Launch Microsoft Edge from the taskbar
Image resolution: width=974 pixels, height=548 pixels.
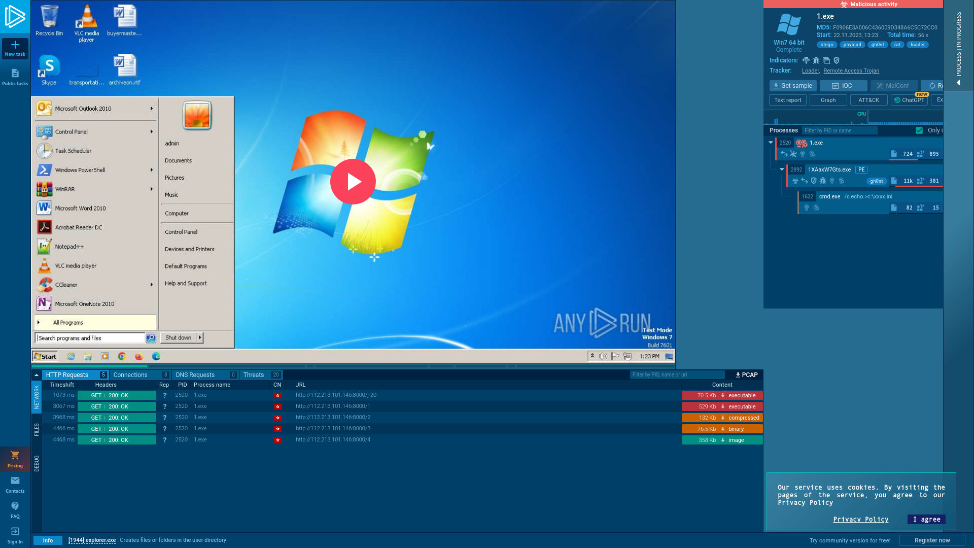pos(156,357)
